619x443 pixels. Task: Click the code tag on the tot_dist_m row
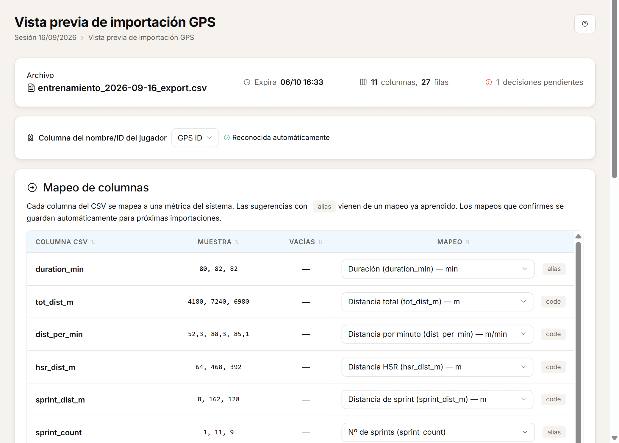(553, 302)
